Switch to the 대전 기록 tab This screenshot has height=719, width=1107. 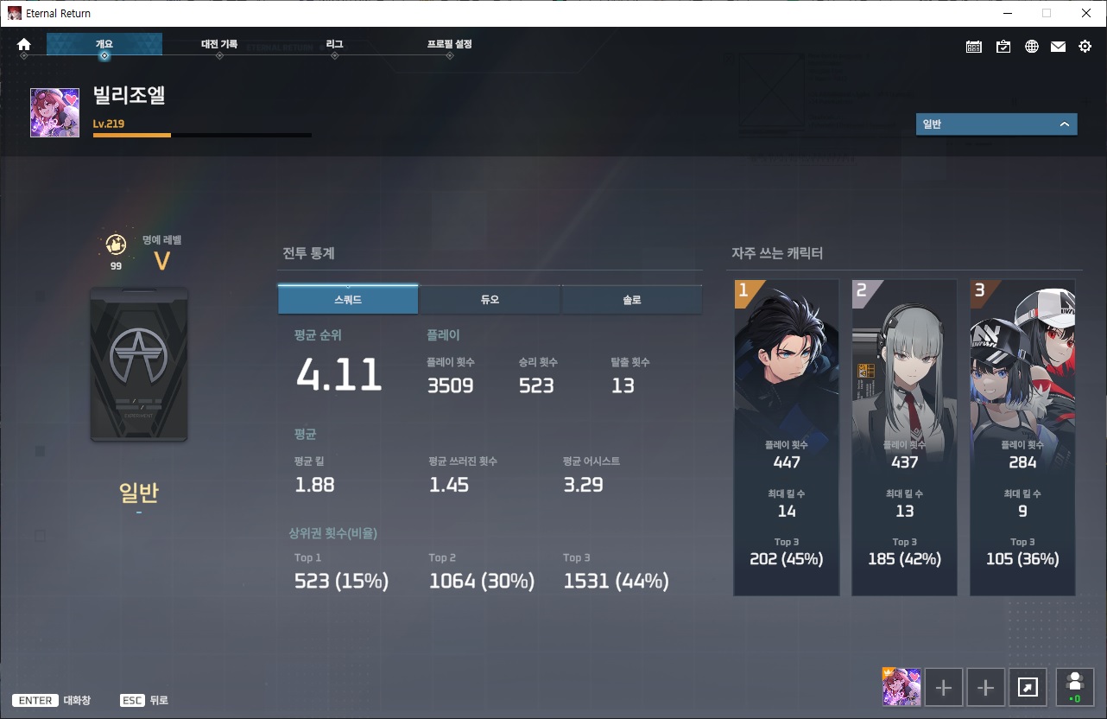[x=219, y=44]
